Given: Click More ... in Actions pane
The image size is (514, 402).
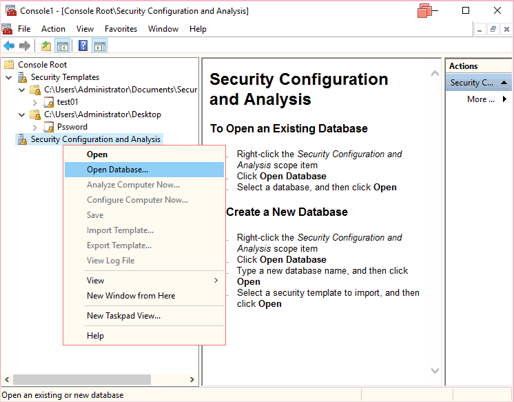Looking at the screenshot, I should point(480,99).
